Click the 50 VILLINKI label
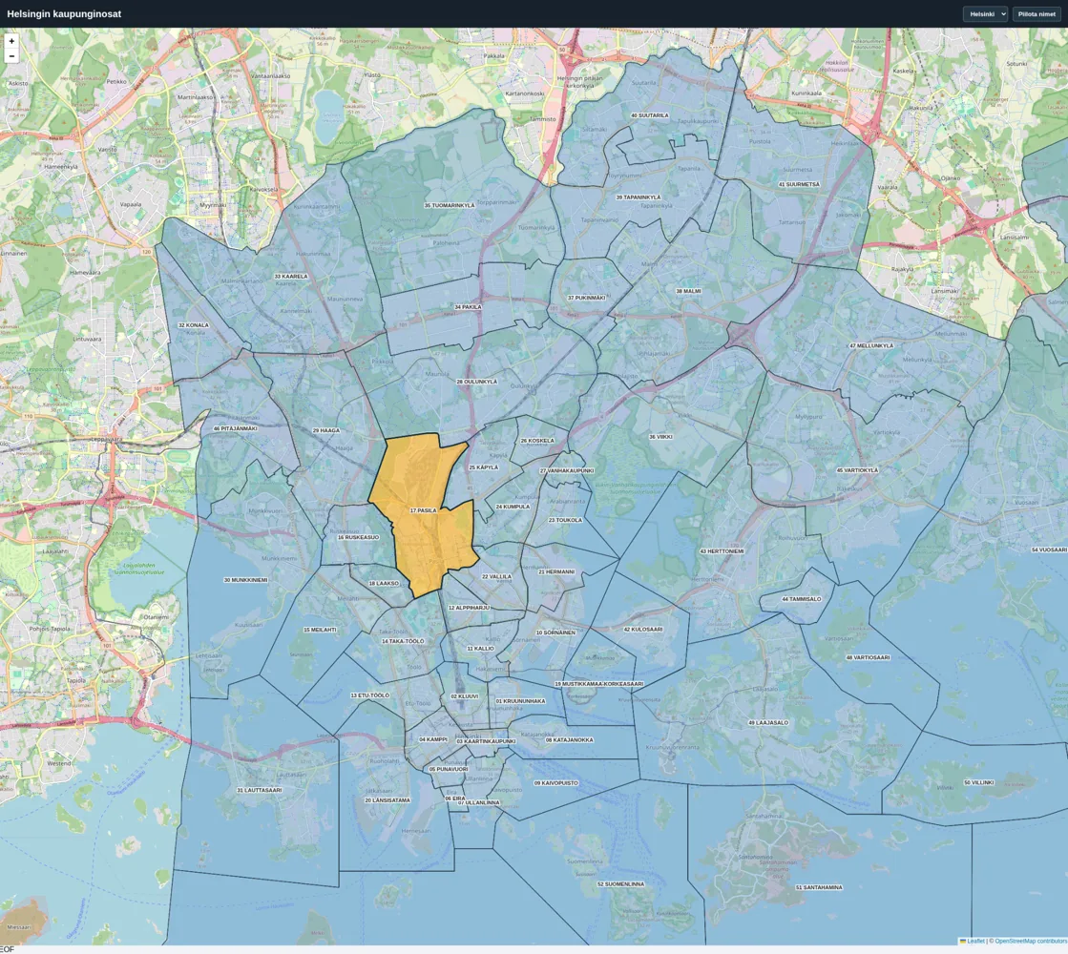Viewport: 1068px width, 954px height. pos(979,783)
